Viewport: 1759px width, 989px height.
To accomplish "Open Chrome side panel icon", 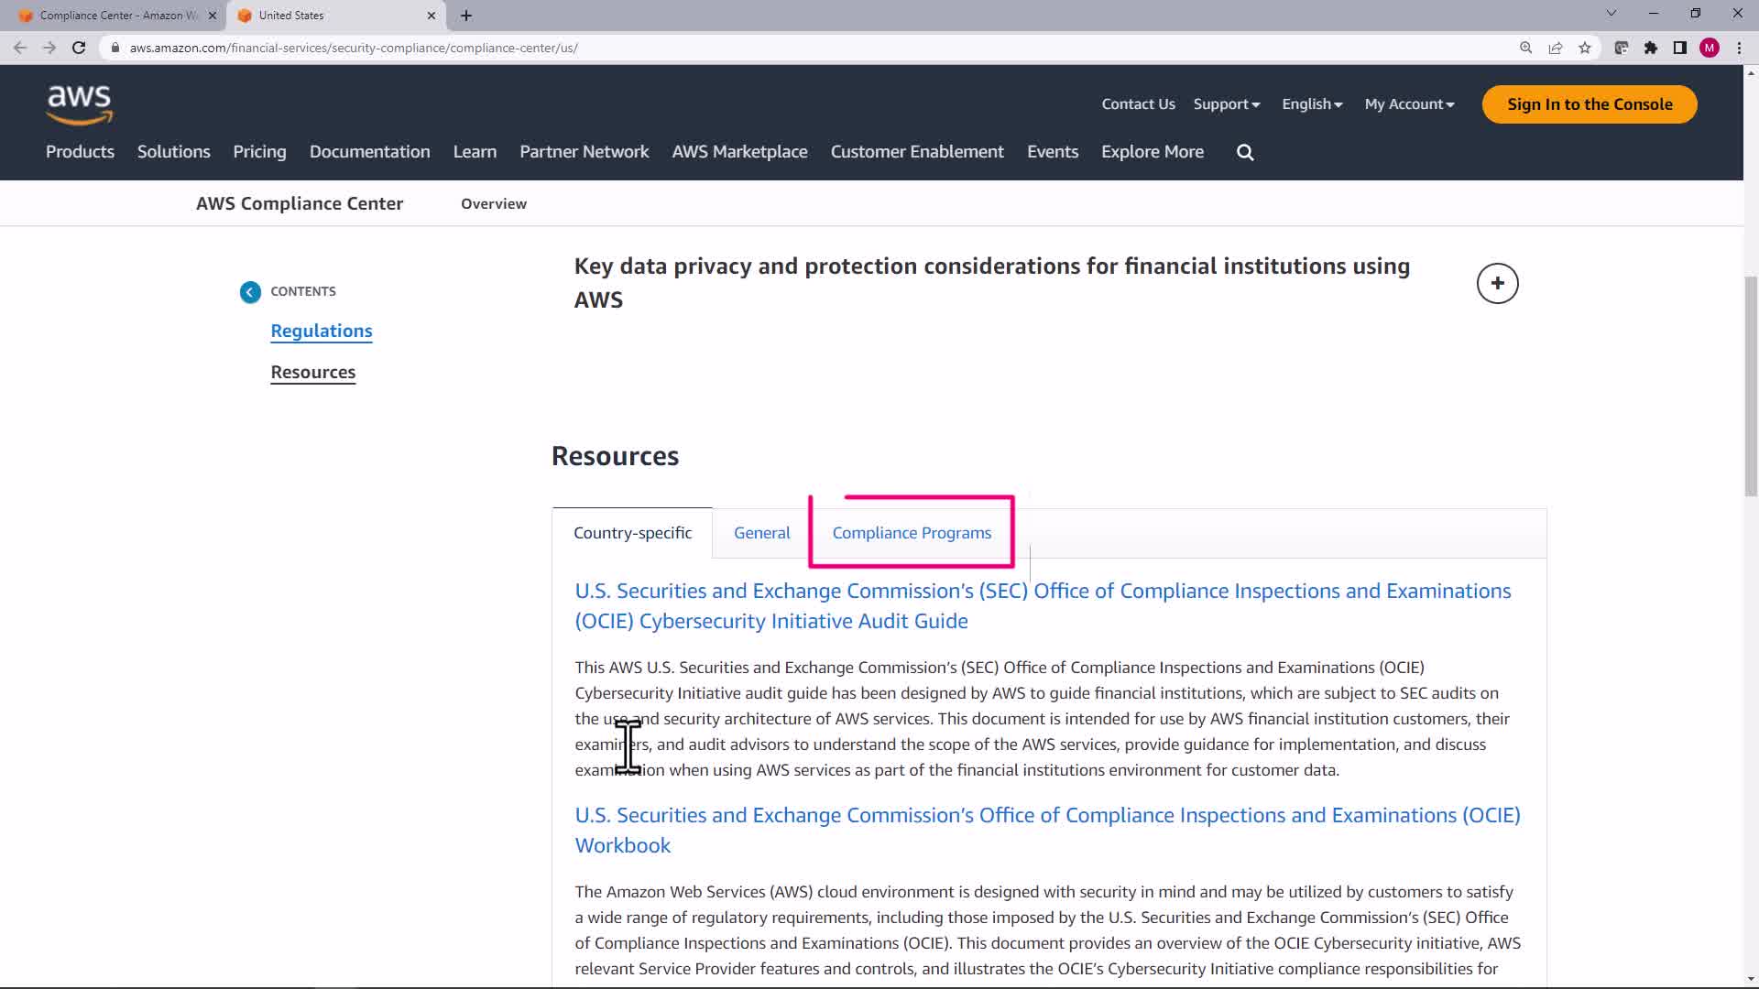I will coord(1680,48).
